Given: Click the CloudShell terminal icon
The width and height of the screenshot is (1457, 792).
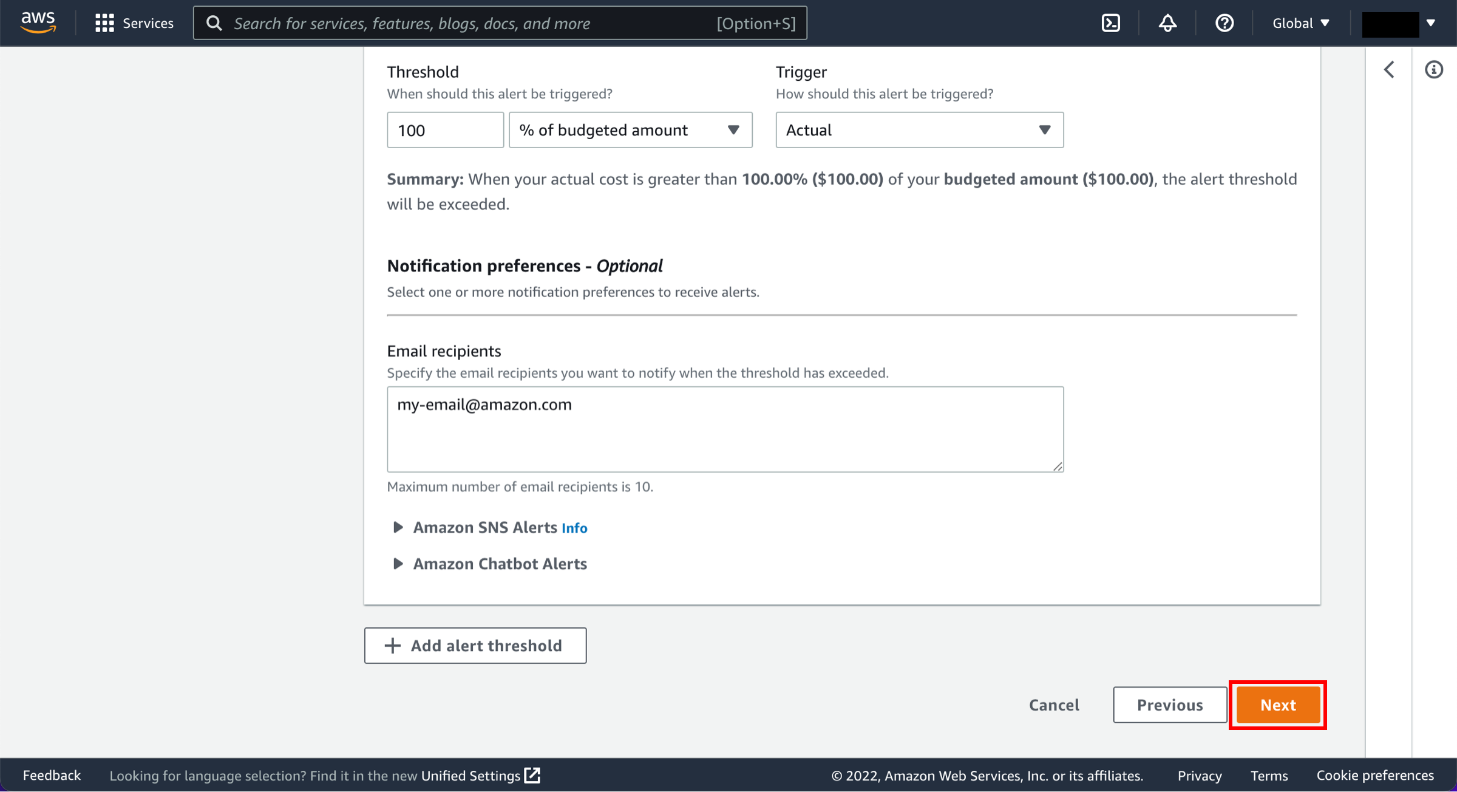Looking at the screenshot, I should tap(1111, 22).
